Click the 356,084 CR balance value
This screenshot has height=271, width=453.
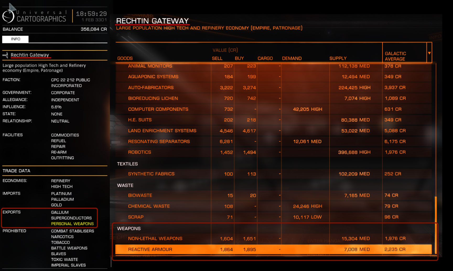pyautogui.click(x=94, y=29)
